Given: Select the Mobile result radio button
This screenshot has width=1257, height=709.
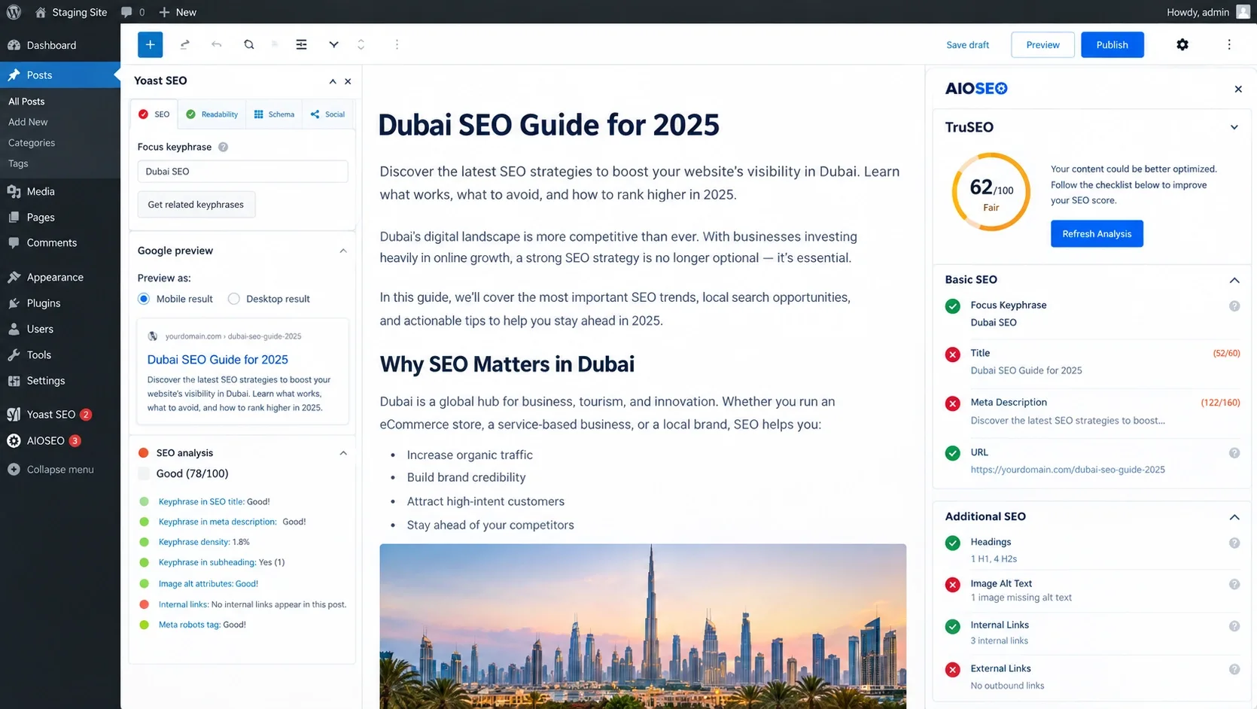Looking at the screenshot, I should (x=144, y=299).
